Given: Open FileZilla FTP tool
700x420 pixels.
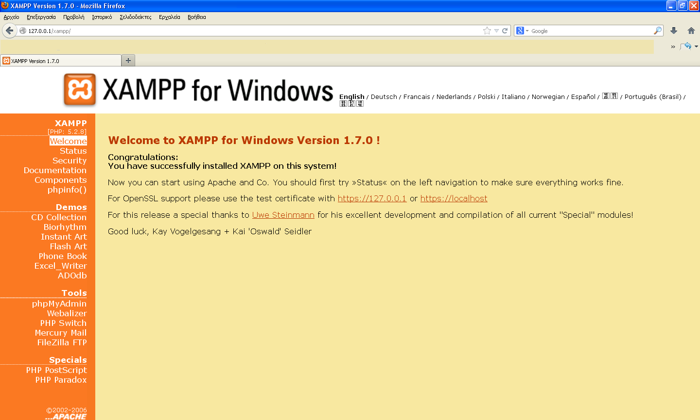Looking at the screenshot, I should [x=62, y=342].
